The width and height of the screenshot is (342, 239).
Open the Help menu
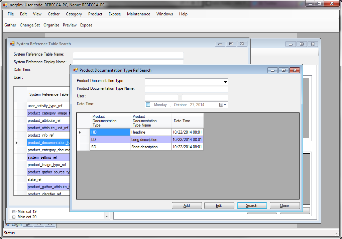click(183, 14)
